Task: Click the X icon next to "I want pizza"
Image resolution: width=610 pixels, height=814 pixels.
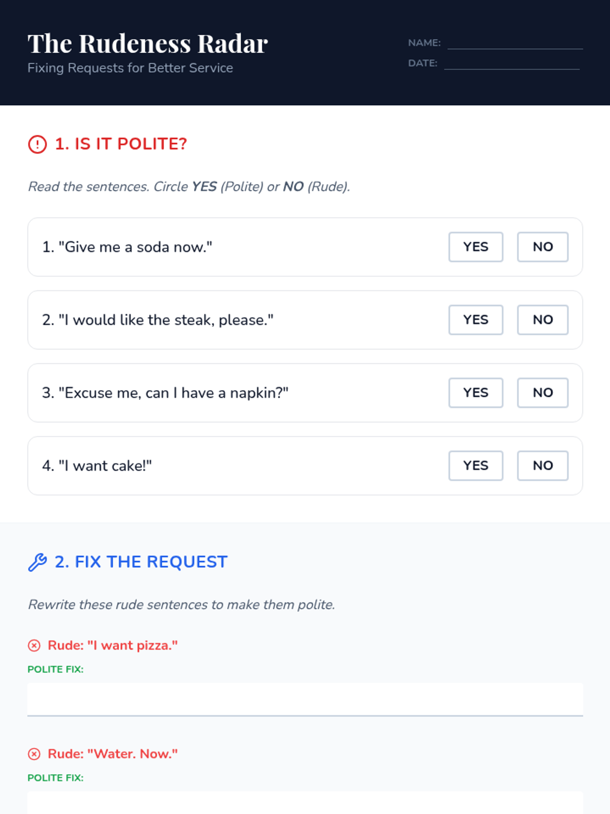Action: pos(34,646)
